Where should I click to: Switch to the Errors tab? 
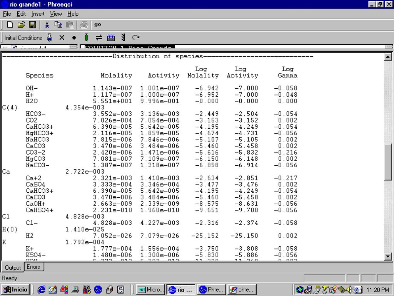click(x=33, y=267)
